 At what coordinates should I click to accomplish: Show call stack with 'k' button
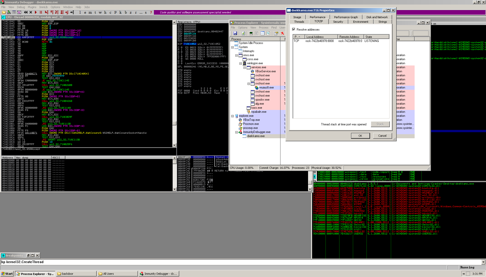click(x=120, y=12)
